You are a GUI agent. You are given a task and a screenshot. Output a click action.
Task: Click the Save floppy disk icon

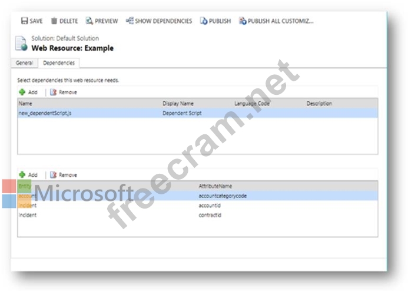coord(24,21)
